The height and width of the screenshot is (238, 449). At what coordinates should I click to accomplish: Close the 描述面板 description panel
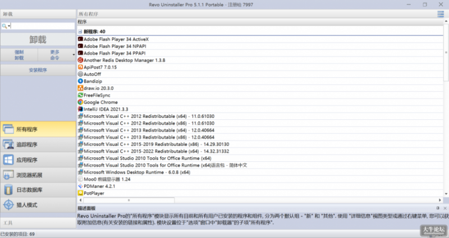[x=445, y=208]
